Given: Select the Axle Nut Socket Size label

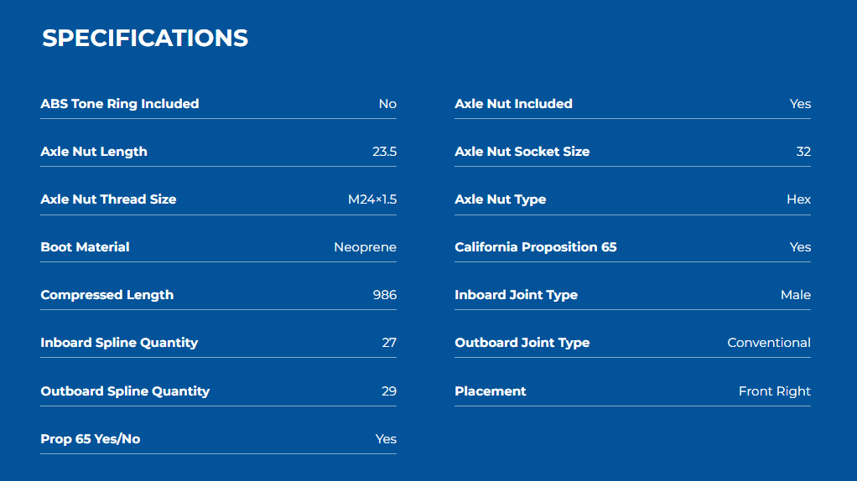Looking at the screenshot, I should coord(522,152).
